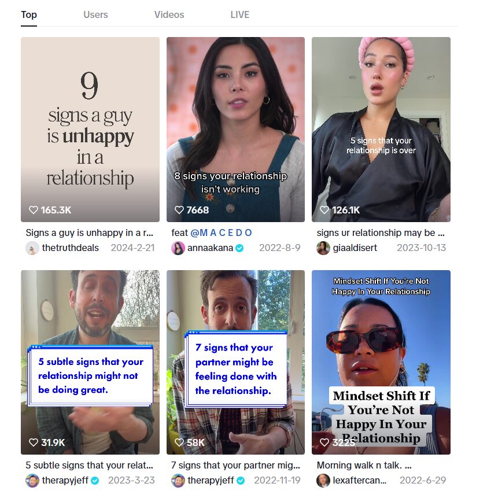Viewport: 487px width, 498px height.
Task: Switch to the LIVE tab
Action: 240,14
